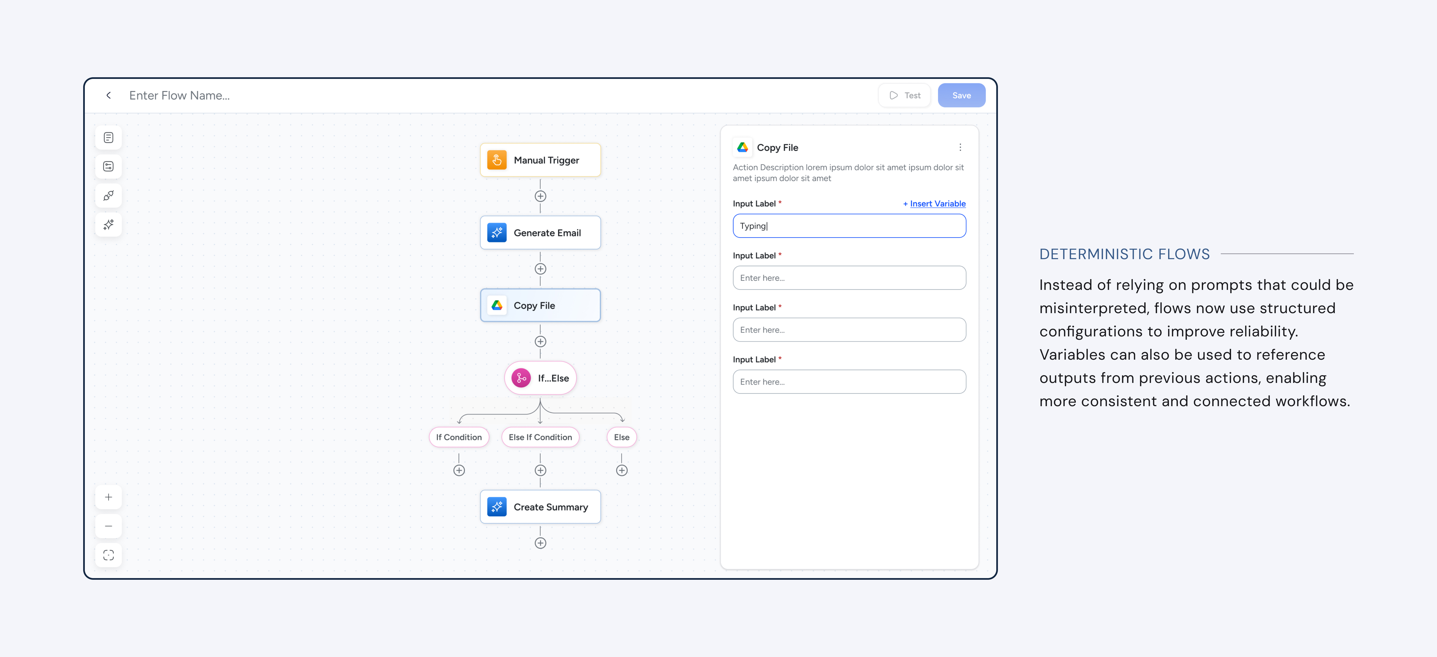Fit the flow to screen

click(108, 555)
